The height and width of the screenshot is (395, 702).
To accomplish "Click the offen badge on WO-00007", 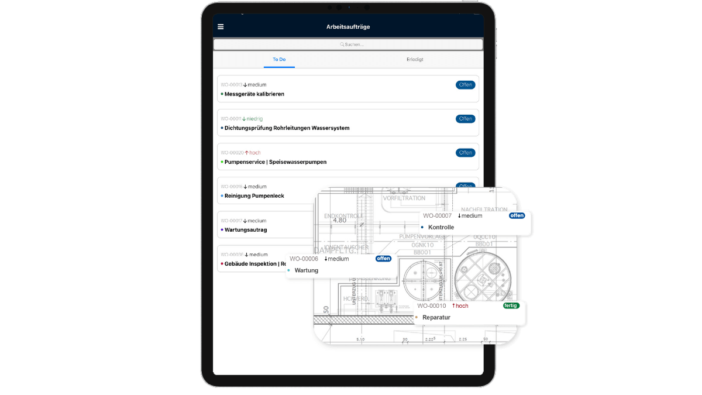I will 517,215.
